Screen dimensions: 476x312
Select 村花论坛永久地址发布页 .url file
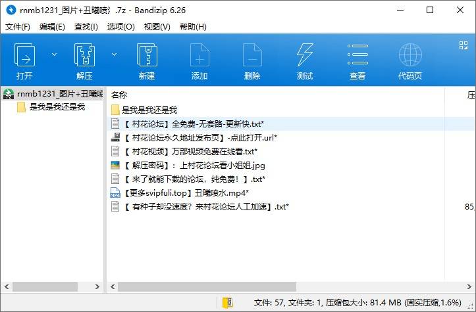pos(200,138)
